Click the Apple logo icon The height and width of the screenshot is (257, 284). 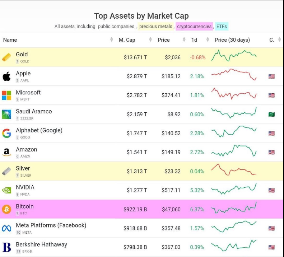(x=6, y=76)
